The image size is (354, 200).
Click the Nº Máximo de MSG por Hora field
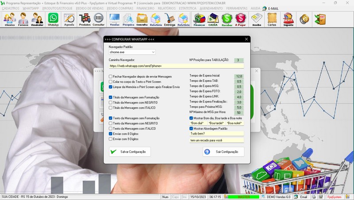tap(239, 113)
